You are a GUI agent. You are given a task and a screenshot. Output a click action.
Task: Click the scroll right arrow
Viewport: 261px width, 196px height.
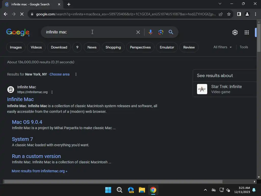[x=254, y=181]
